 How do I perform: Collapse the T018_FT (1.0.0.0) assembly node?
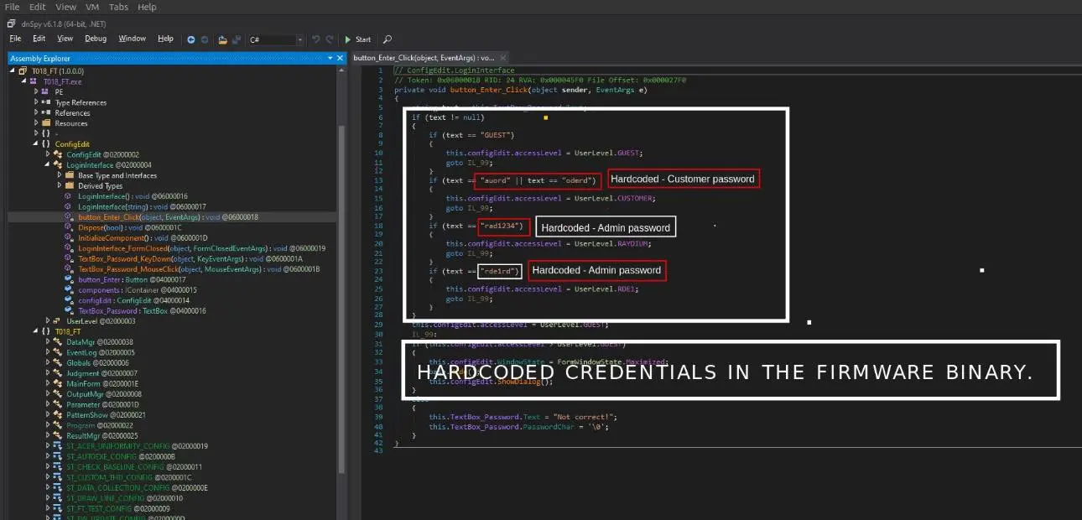(x=13, y=71)
